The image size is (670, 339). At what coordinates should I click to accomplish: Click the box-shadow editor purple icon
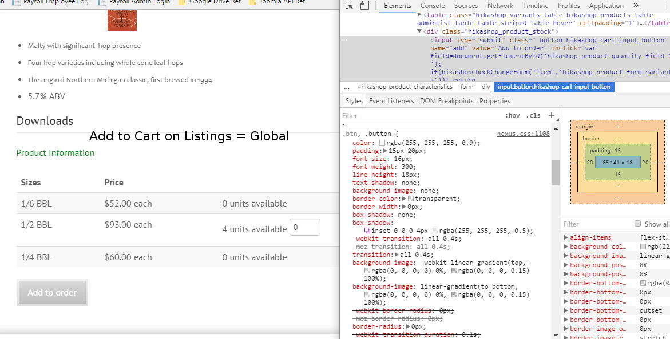tap(367, 230)
